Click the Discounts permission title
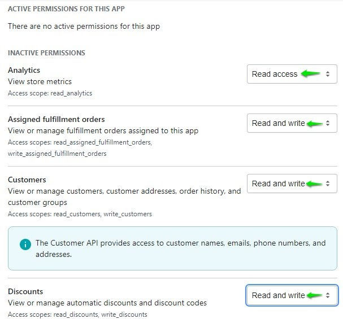Viewport: 343px width, 319px height. tap(25, 291)
